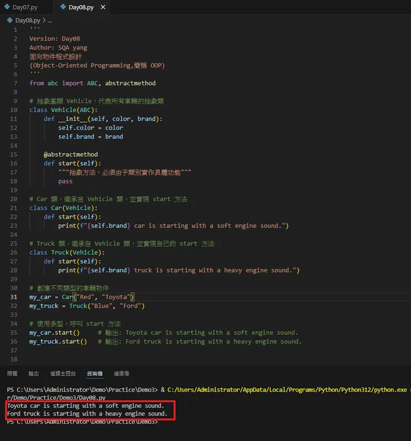
Task: Click 'pass' statement on line 18
Action: [66, 181]
